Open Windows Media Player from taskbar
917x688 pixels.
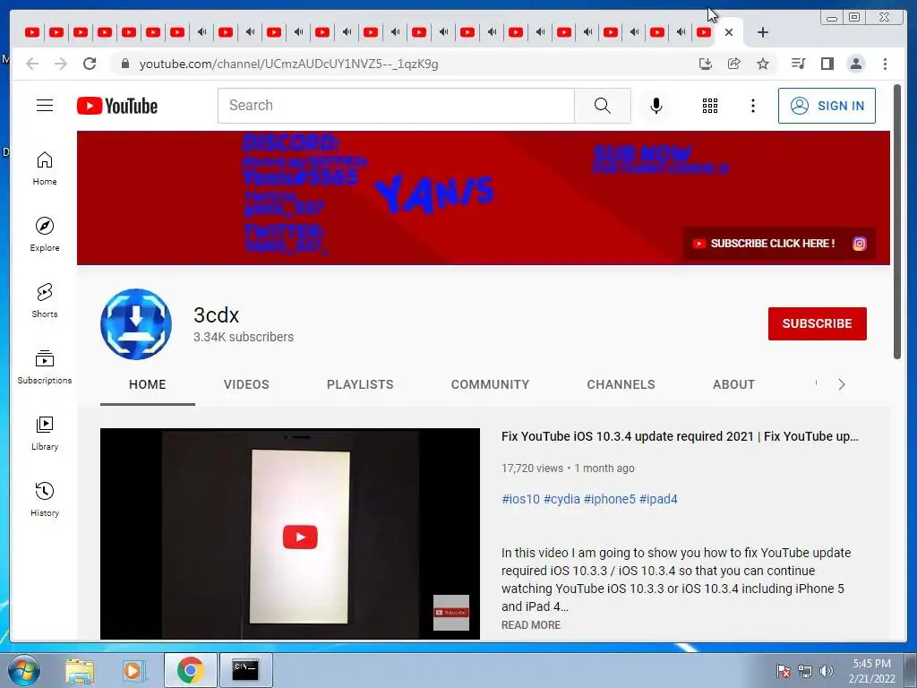(134, 670)
